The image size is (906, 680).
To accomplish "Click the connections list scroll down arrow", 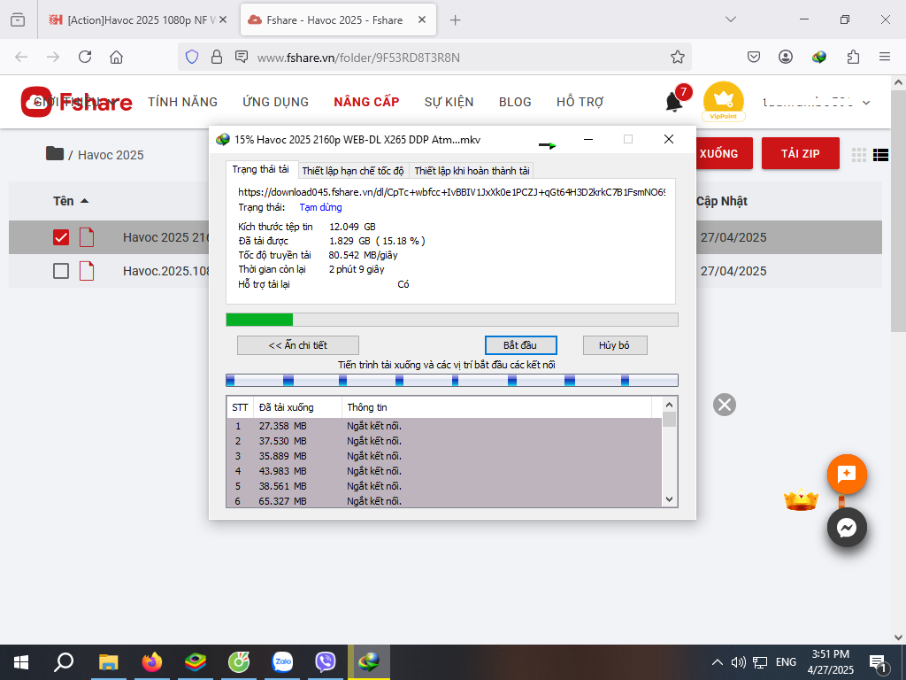I will click(669, 499).
